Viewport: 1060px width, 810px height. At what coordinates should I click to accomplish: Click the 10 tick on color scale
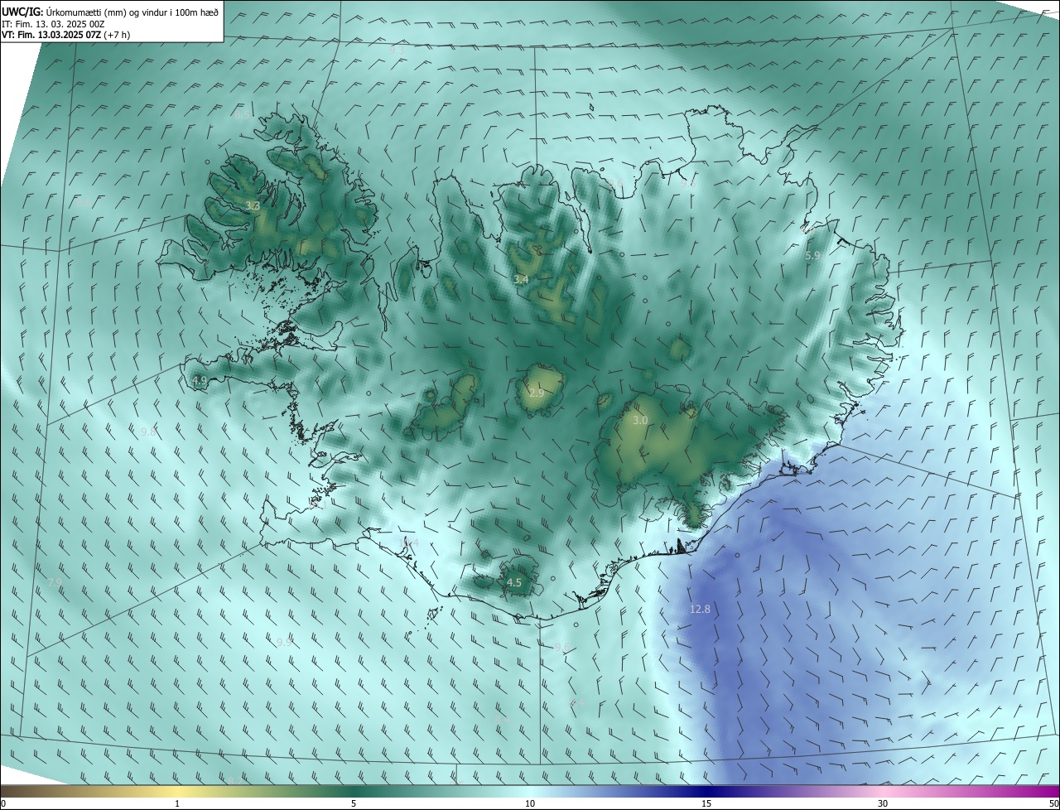[530, 803]
